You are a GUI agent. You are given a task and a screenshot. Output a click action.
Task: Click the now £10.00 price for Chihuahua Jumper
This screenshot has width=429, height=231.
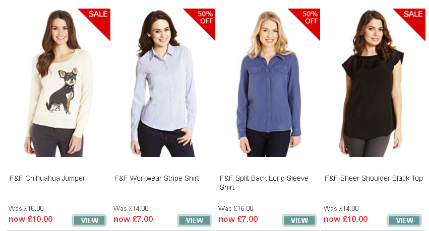[31, 219]
